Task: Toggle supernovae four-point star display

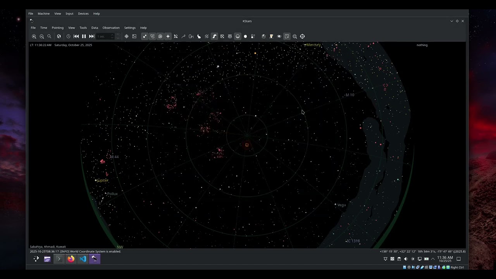Action: (x=168, y=36)
